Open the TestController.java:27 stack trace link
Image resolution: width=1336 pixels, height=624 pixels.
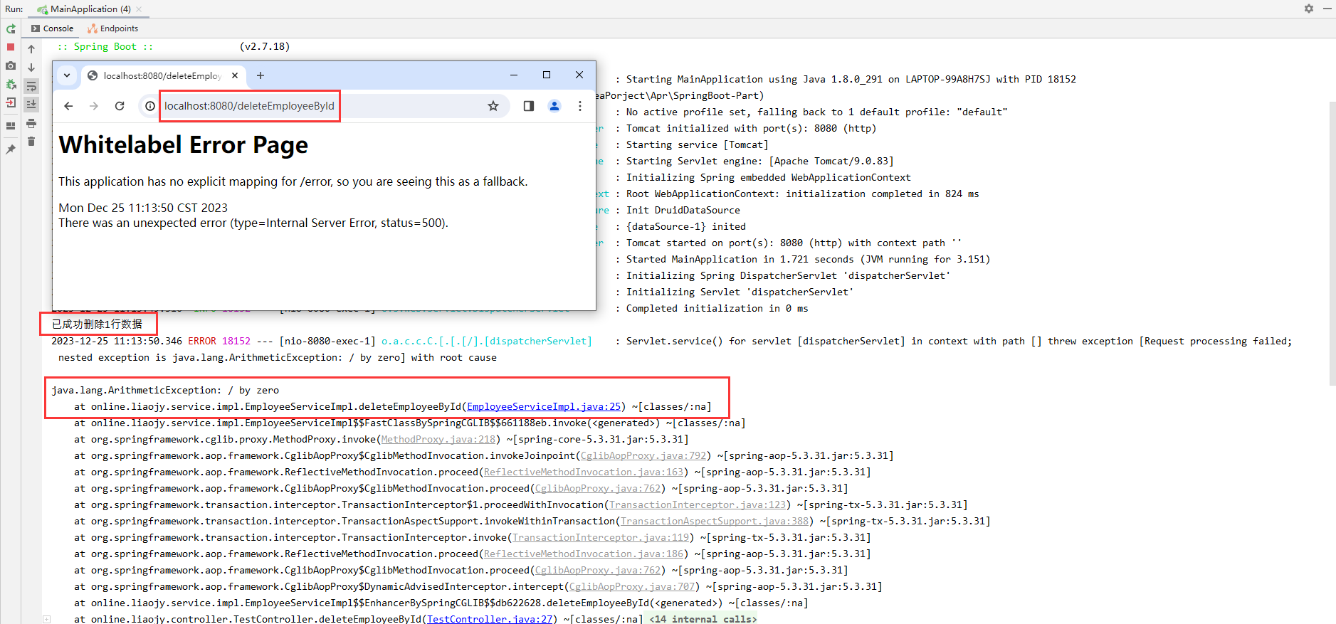click(490, 619)
